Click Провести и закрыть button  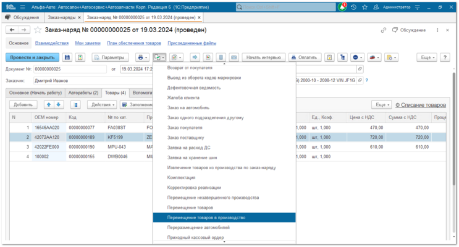pyautogui.click(x=32, y=57)
